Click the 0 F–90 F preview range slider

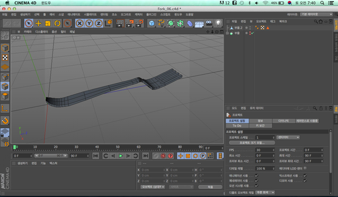51,156
